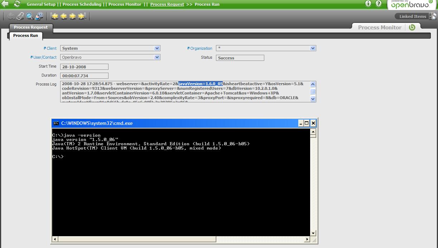Open the audit trail user-clock icon
This screenshot has height=248, width=438.
(39, 16)
